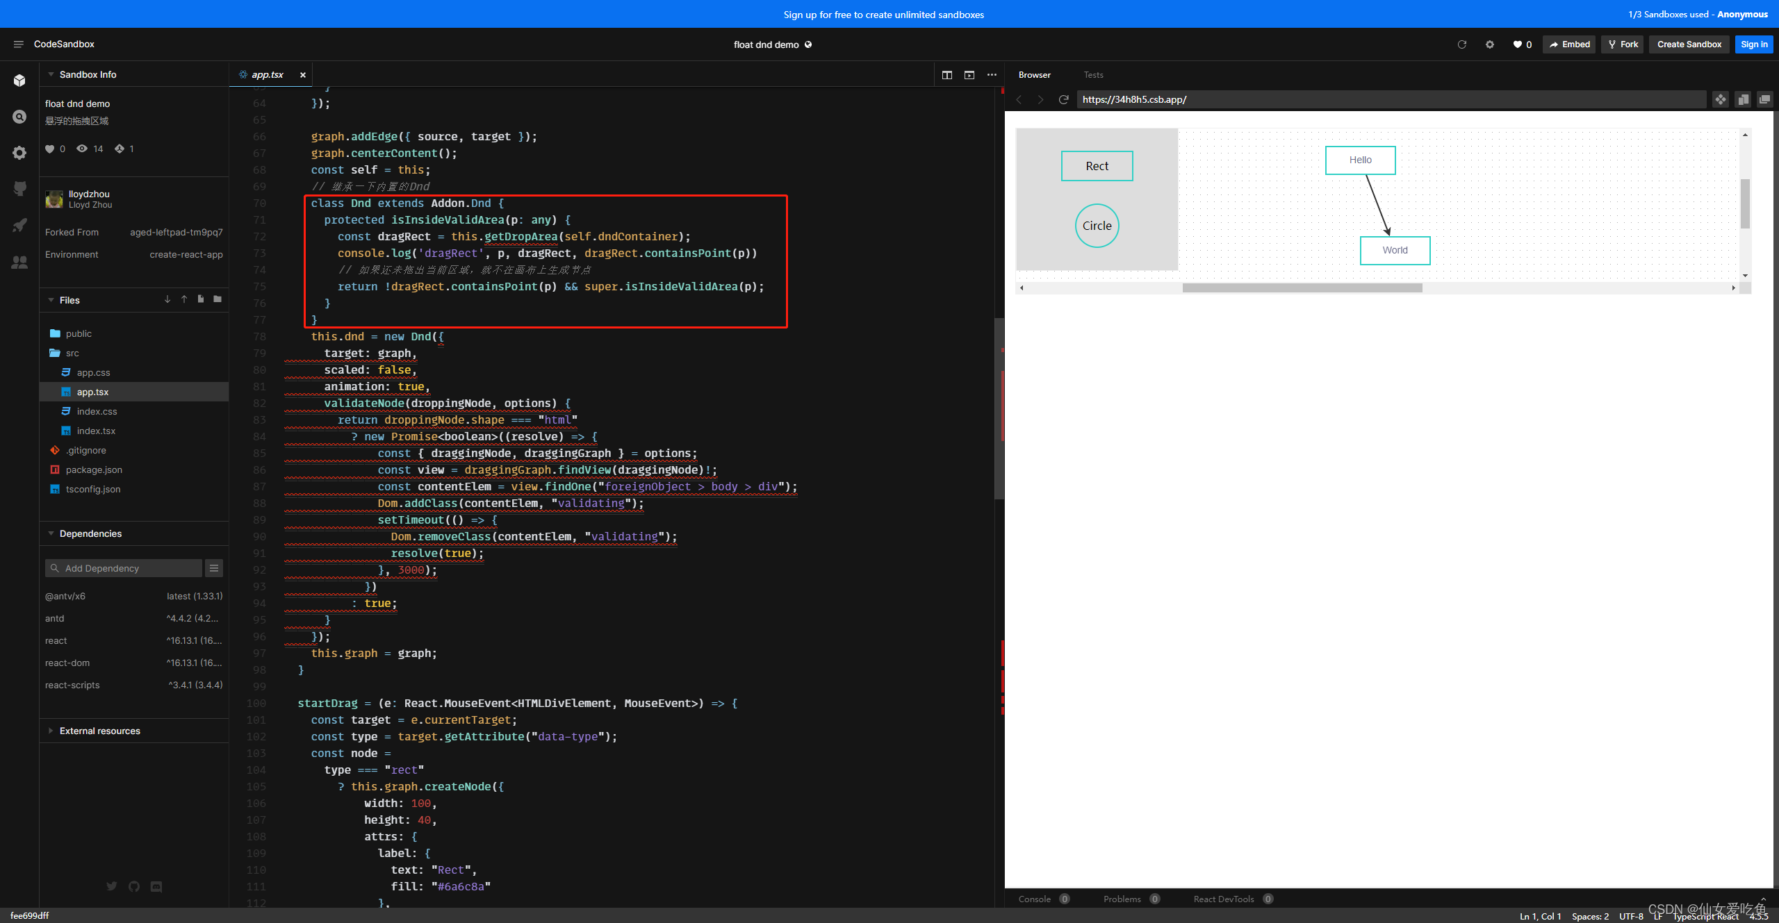Open the Live collaboration people icon
Screen dimensions: 1779x923
[x=19, y=263]
